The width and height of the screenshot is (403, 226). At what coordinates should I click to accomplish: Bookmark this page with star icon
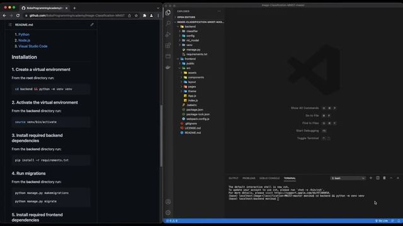pyautogui.click(x=136, y=16)
